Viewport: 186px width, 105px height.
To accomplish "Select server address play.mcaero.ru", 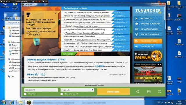I will pyautogui.click(x=120, y=40).
